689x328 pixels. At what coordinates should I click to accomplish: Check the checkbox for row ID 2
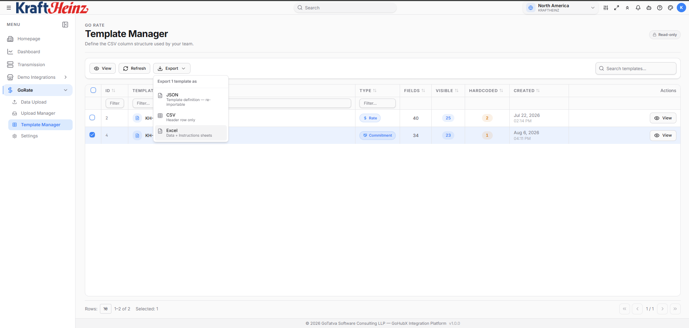pyautogui.click(x=92, y=118)
